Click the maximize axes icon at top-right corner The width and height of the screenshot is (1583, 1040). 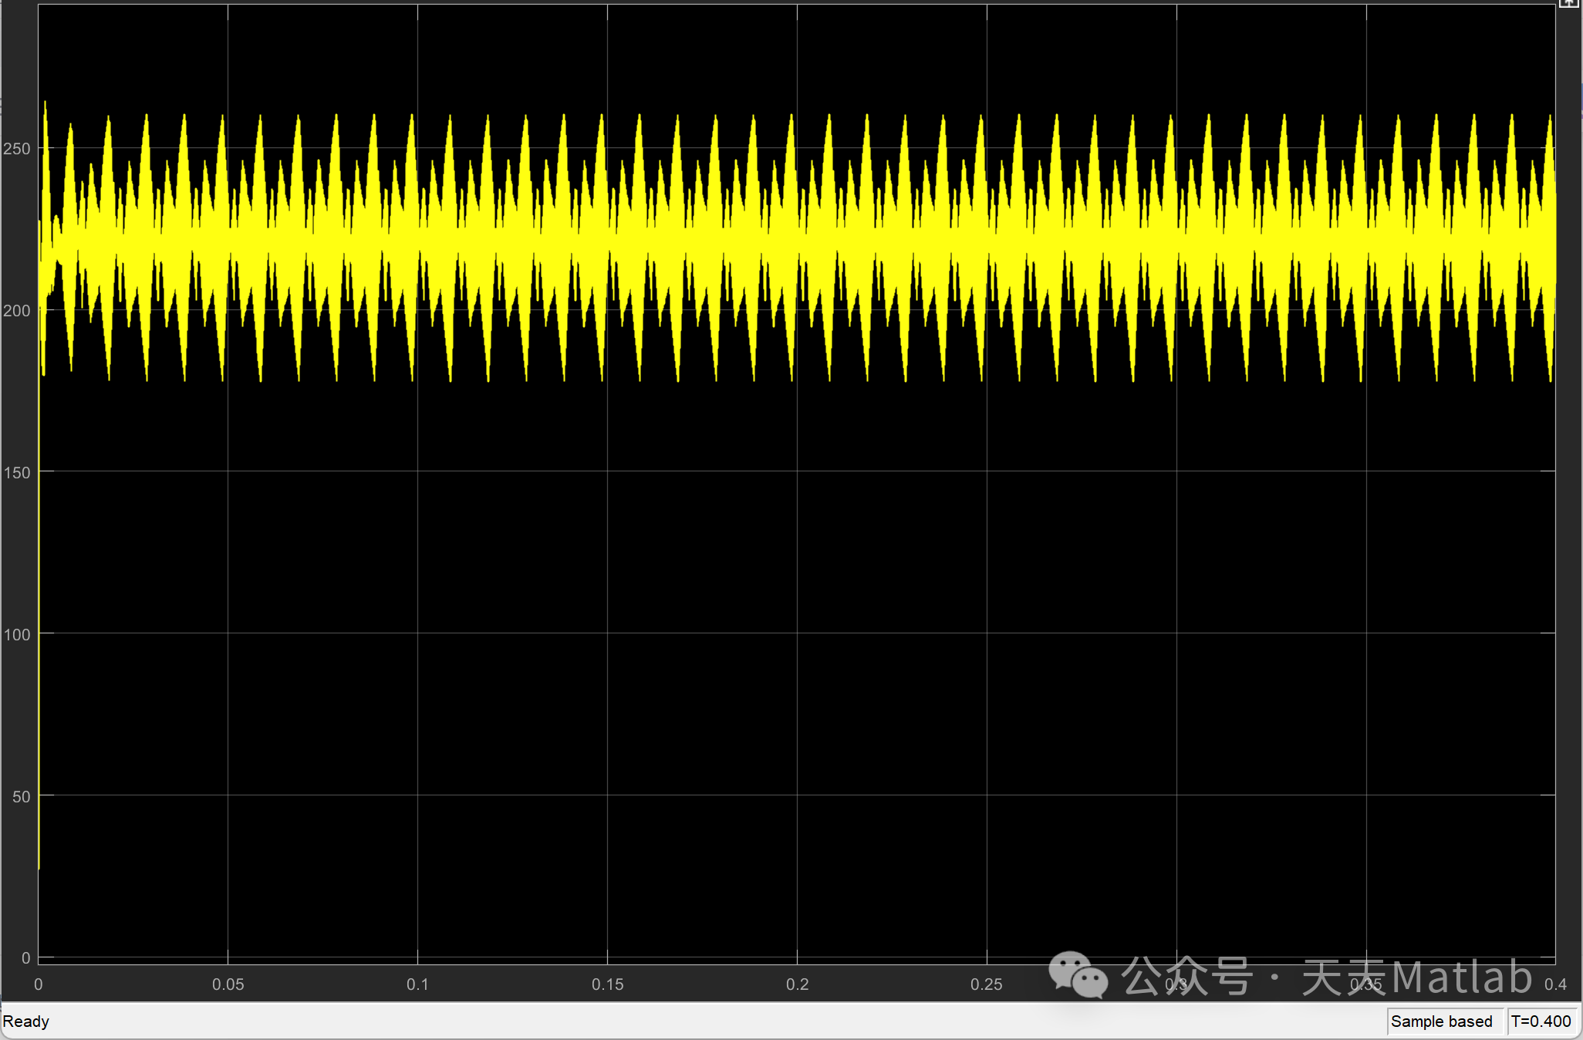[1568, 3]
